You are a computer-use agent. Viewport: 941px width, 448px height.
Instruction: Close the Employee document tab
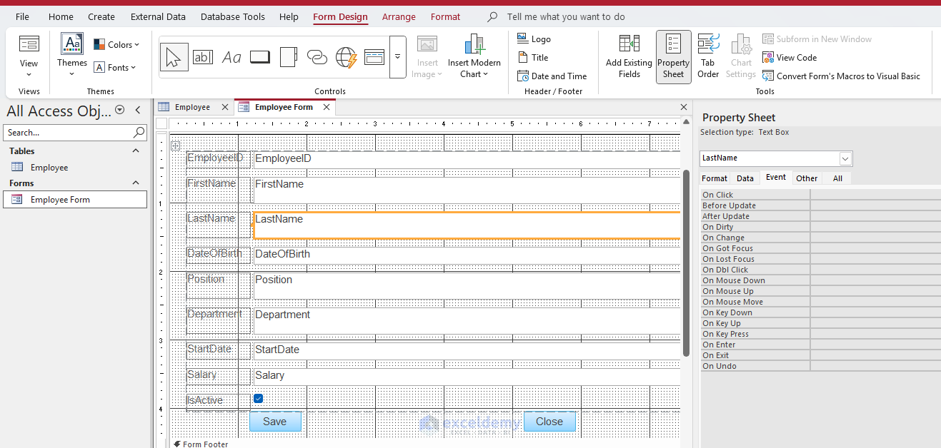tap(225, 107)
